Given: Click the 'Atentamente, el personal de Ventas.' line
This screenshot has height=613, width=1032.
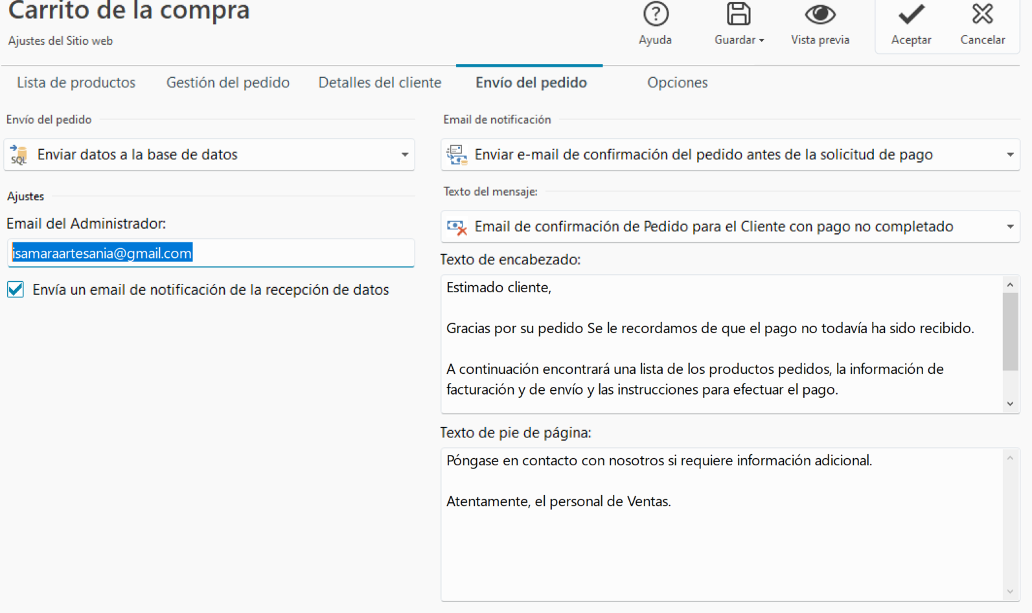Looking at the screenshot, I should (x=558, y=502).
